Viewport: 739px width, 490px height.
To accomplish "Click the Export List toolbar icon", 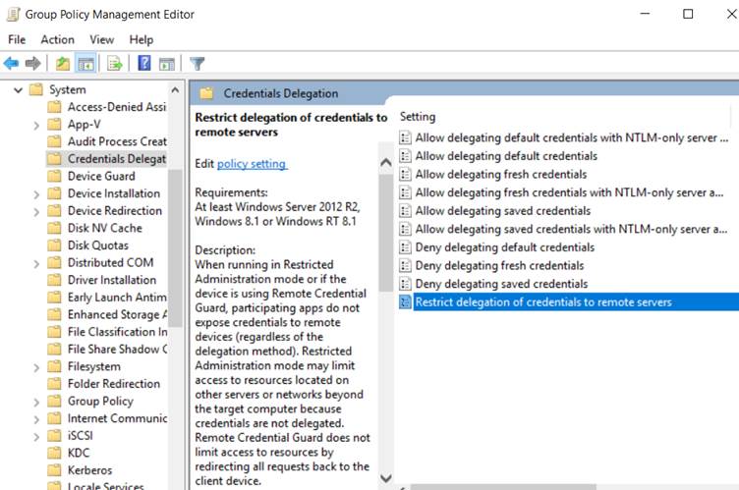I will (x=115, y=63).
